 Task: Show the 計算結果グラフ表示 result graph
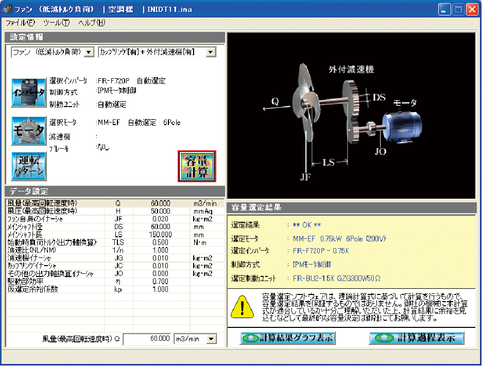tap(287, 338)
